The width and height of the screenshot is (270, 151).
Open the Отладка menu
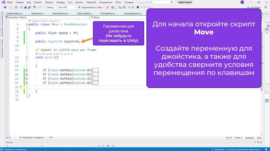[x=60, y=2]
